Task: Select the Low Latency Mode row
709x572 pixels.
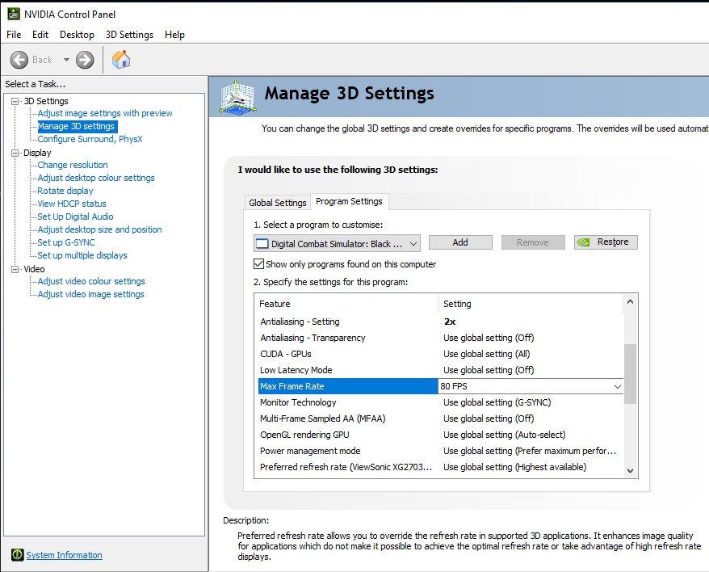Action: pyautogui.click(x=441, y=370)
